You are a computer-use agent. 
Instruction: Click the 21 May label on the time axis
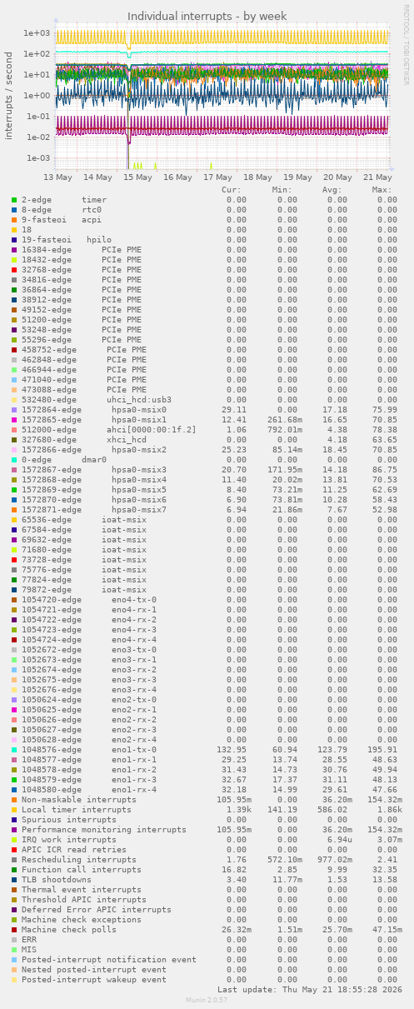click(378, 177)
